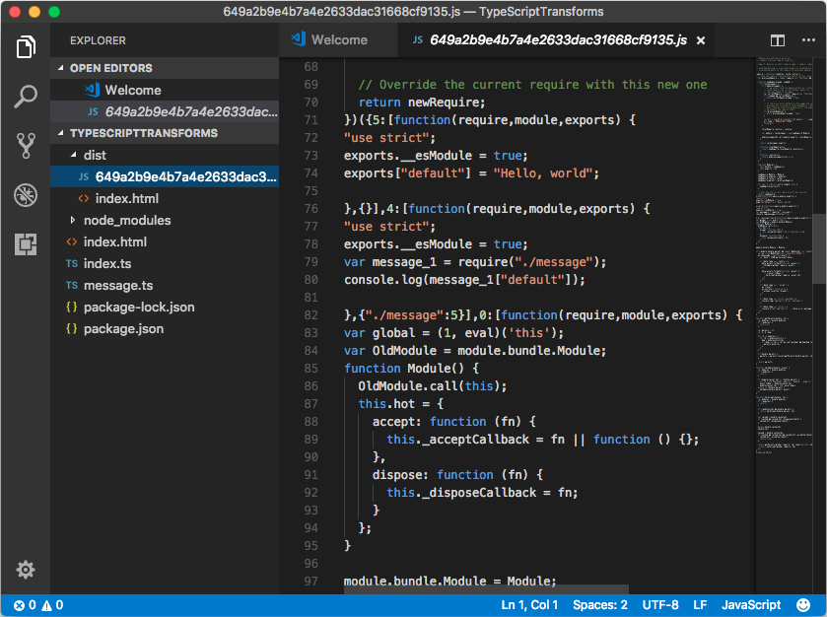Open package.json file
827x617 pixels.
[165, 328]
